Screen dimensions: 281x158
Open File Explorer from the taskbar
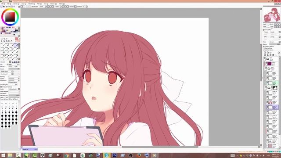(10, 155)
